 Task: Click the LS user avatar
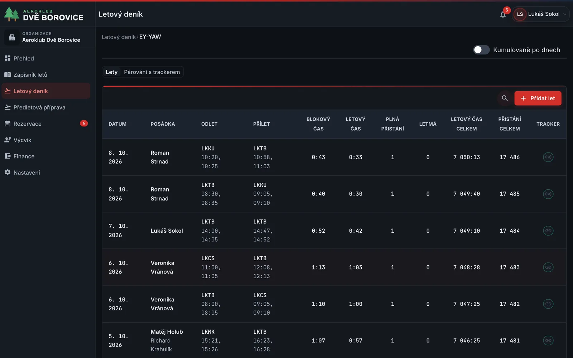(x=520, y=14)
